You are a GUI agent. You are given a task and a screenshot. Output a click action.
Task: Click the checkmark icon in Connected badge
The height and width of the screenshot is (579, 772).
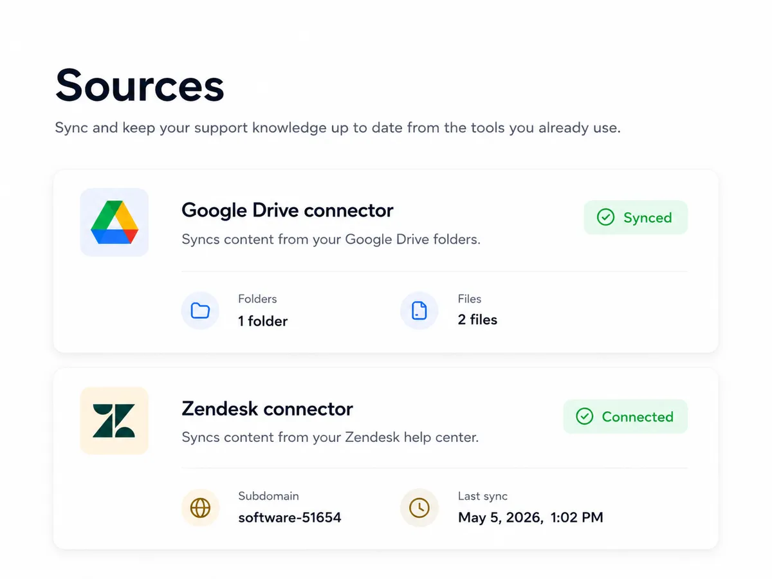(584, 416)
